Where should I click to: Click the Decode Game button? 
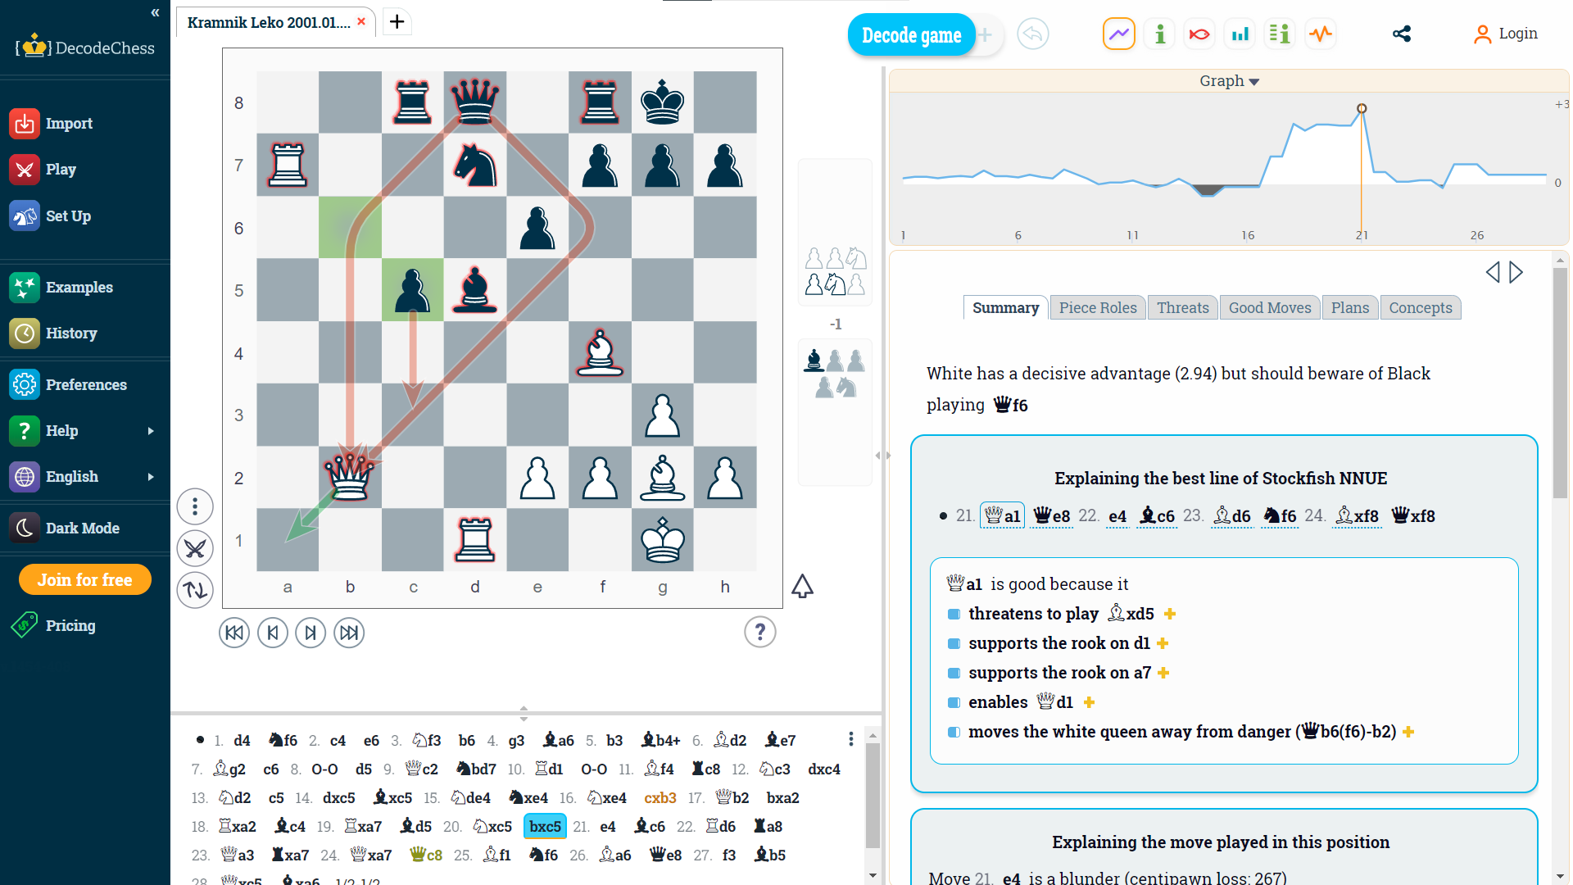click(911, 36)
